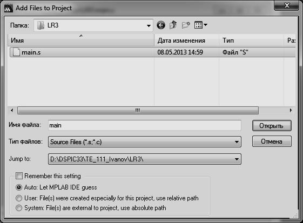Click the Открыть button

272,126
